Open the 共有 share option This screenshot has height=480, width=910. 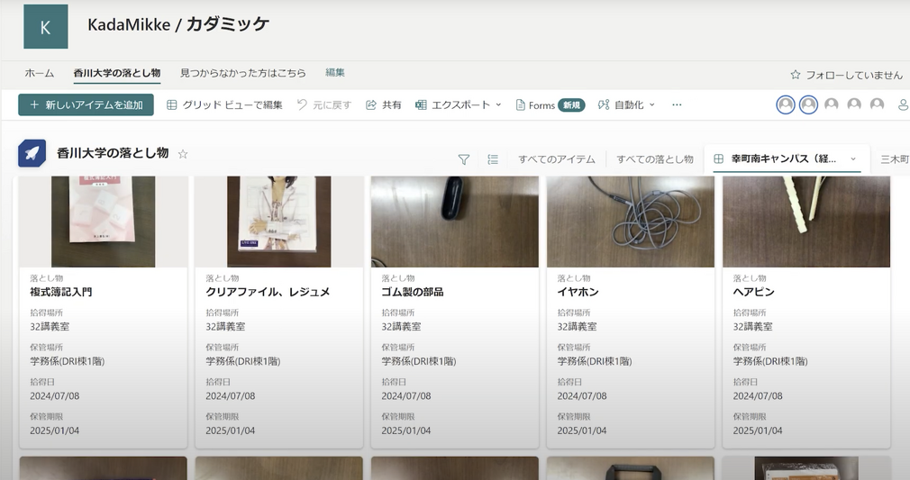click(383, 105)
